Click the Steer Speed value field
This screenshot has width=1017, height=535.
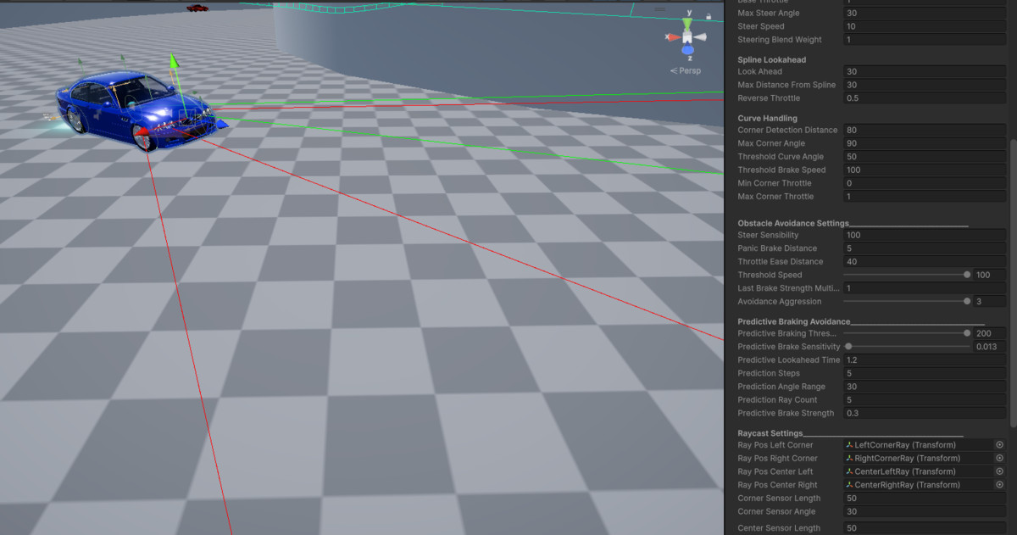tap(925, 26)
